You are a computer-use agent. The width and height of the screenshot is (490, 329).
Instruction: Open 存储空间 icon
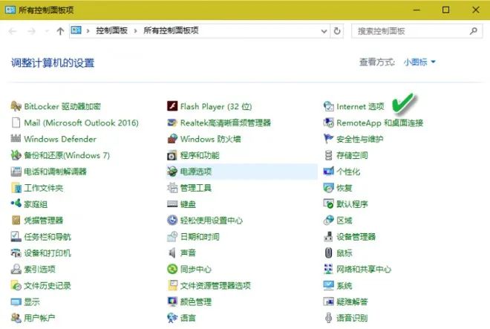click(x=328, y=155)
